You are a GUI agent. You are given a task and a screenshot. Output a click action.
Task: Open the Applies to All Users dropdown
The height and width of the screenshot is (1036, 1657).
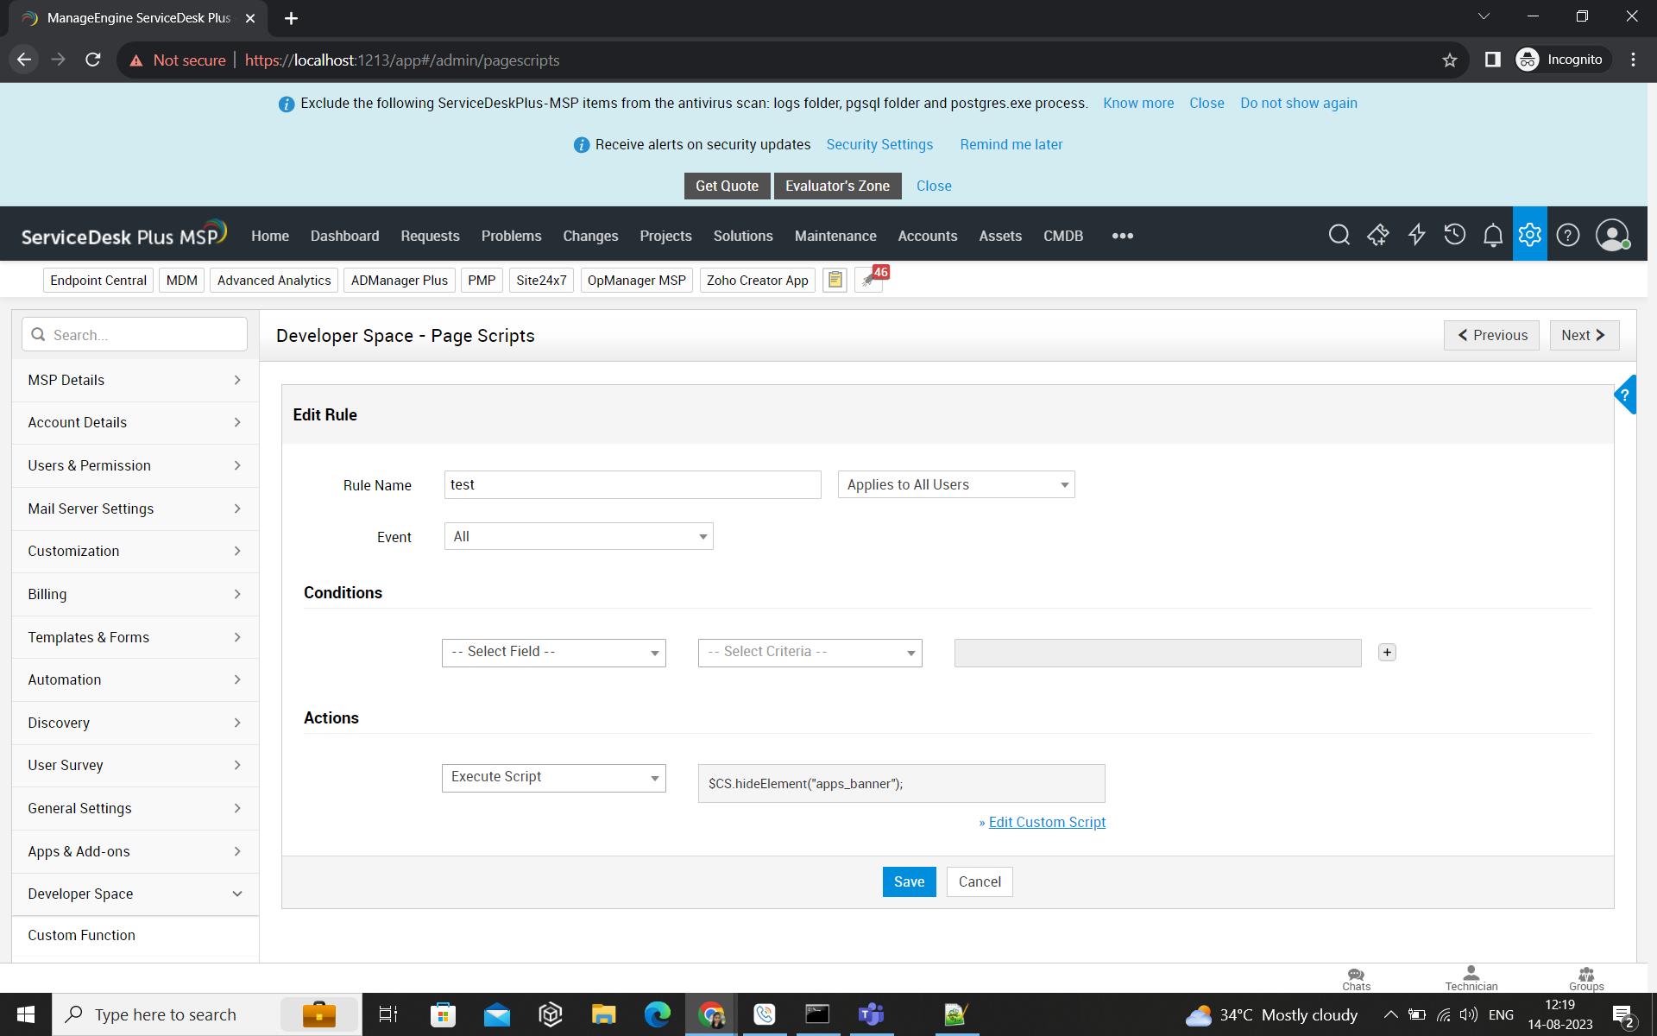(955, 485)
